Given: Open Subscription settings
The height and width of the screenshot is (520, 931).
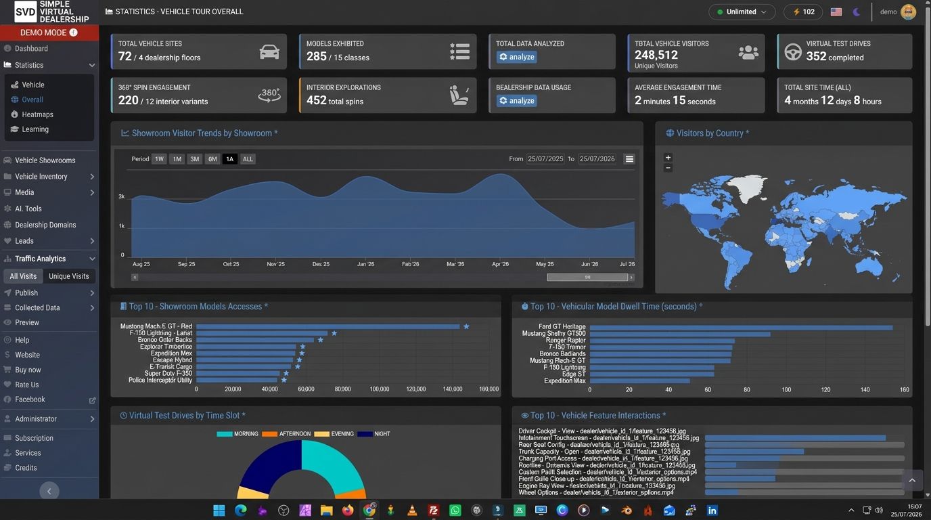Looking at the screenshot, I should (x=34, y=438).
